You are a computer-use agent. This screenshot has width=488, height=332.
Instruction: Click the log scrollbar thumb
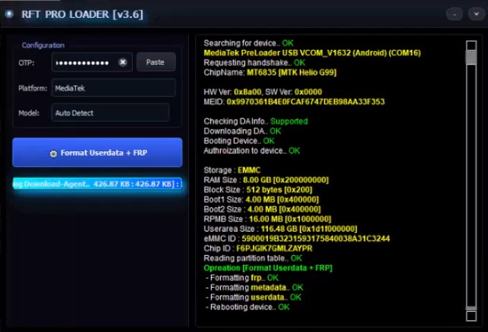pos(471,58)
